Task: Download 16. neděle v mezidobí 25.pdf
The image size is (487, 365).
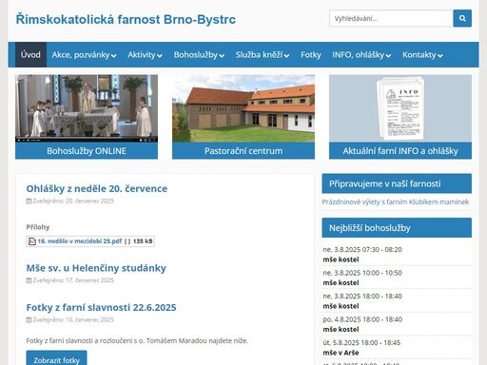Action: pos(80,241)
